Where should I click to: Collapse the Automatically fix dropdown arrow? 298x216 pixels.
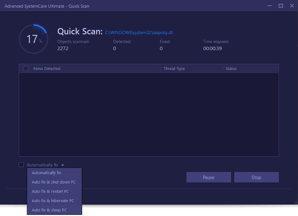(63, 165)
